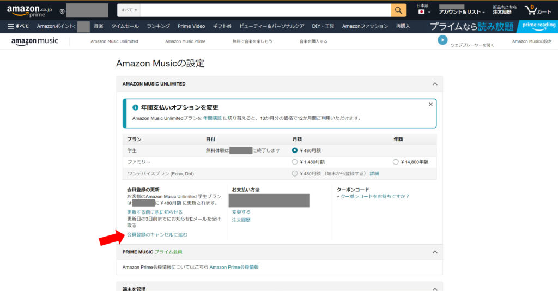Collapse the AMAZON MUSIC UNLIMITED section

tap(435, 84)
